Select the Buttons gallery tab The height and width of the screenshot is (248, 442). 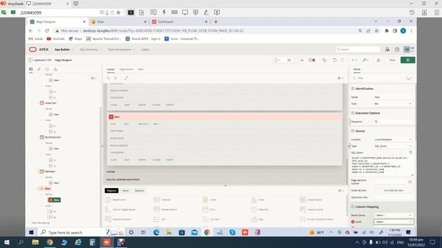pyautogui.click(x=140, y=191)
